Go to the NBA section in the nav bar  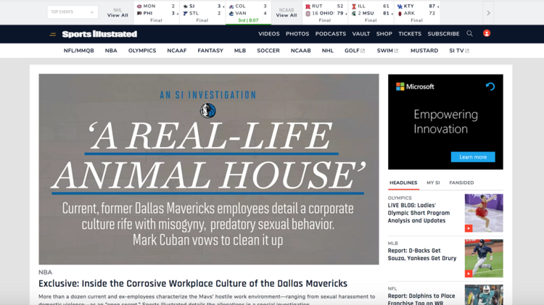point(111,51)
